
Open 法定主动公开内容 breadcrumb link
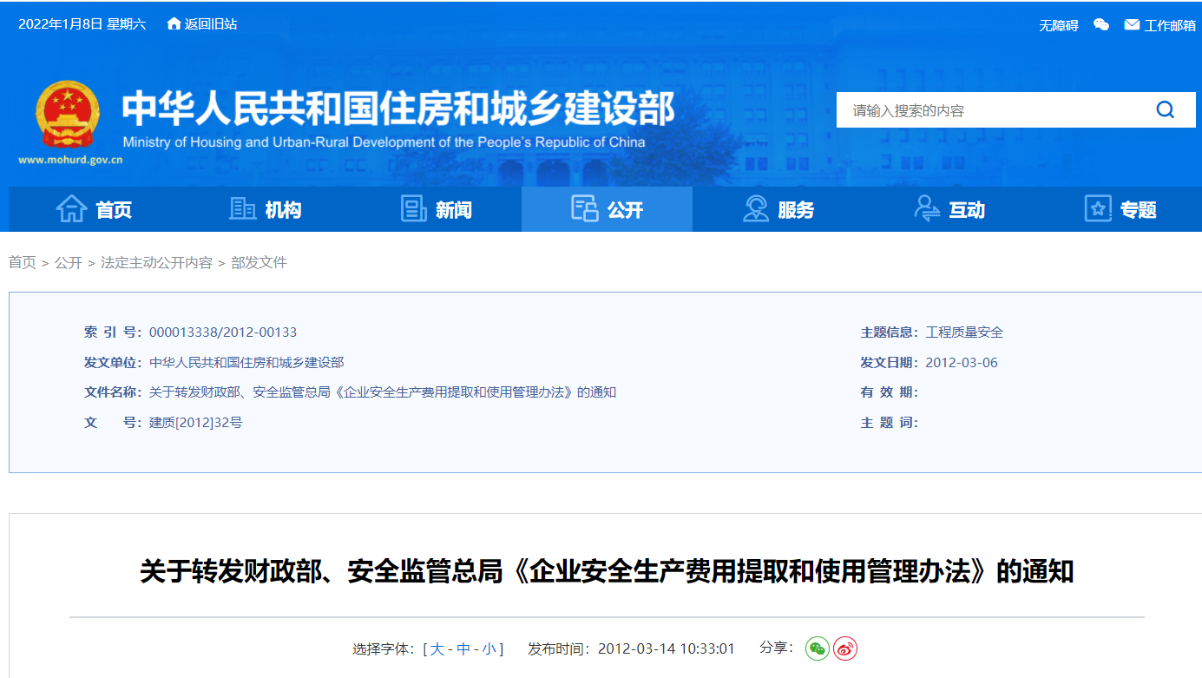(x=156, y=262)
